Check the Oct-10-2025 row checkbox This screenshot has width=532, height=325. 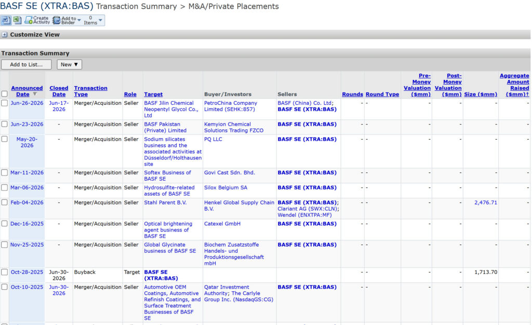tap(4, 287)
